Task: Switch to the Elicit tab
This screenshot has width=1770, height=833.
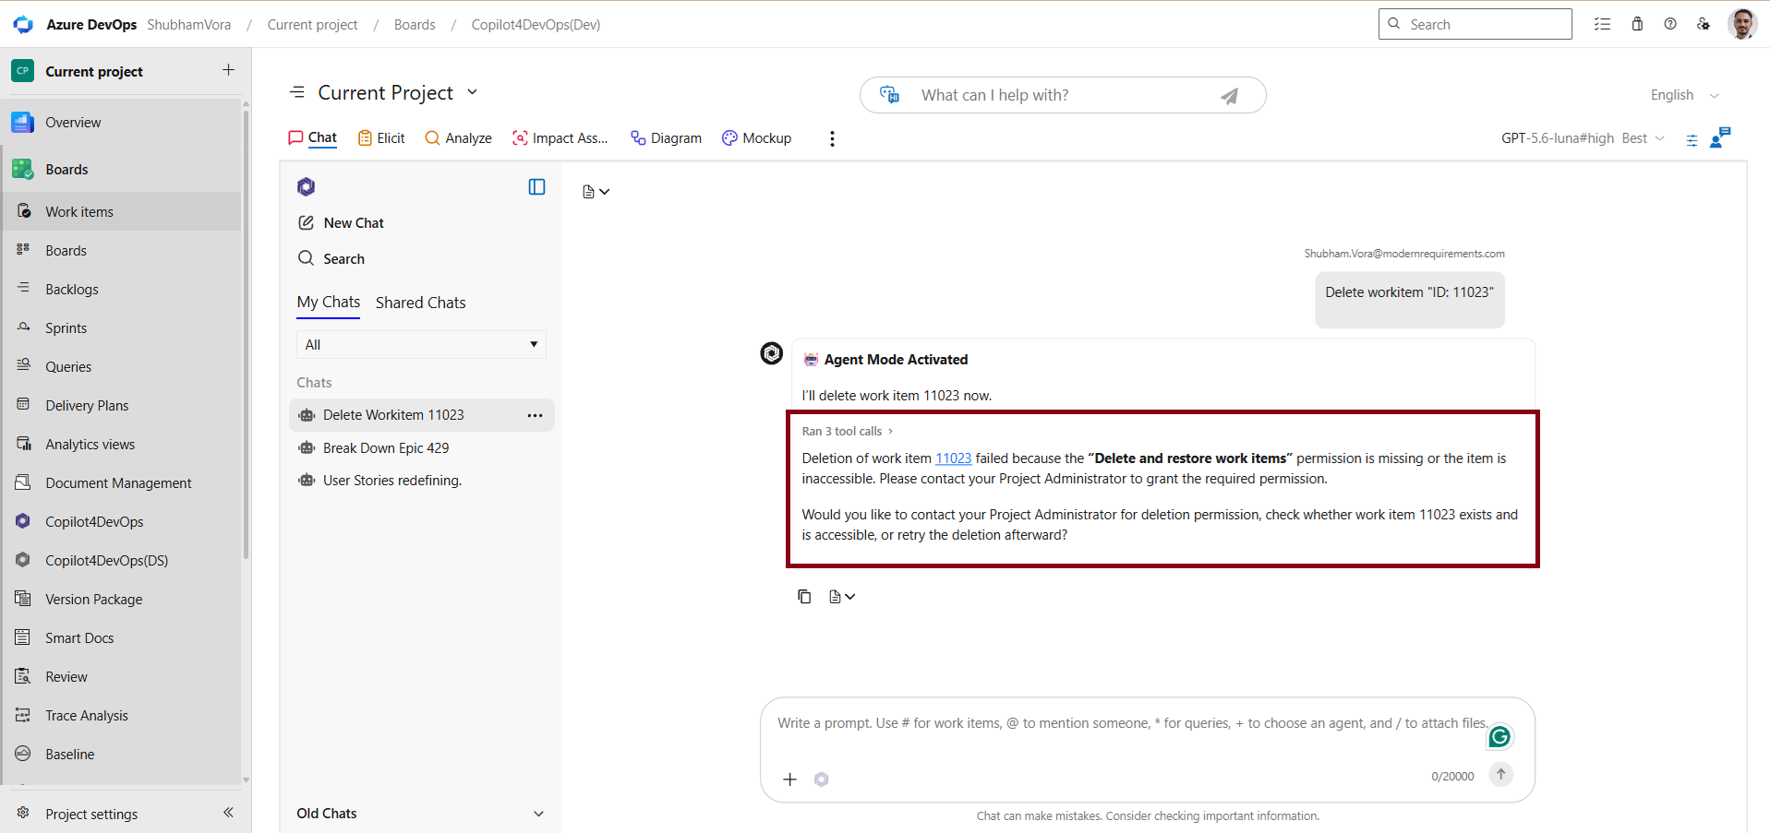Action: (381, 138)
